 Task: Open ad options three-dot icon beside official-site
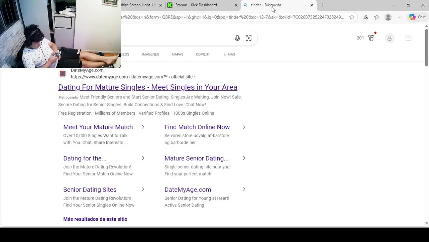[195, 77]
